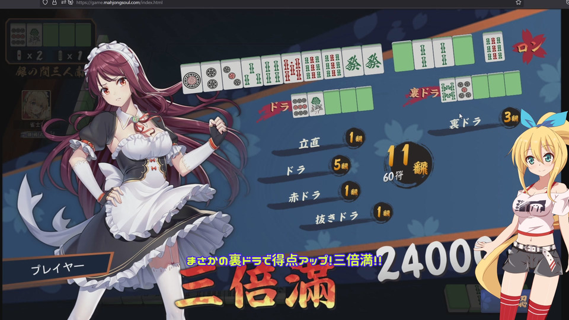Click the bamboo tile next to 裏ドラ label
The width and height of the screenshot is (569, 320).
click(x=447, y=89)
